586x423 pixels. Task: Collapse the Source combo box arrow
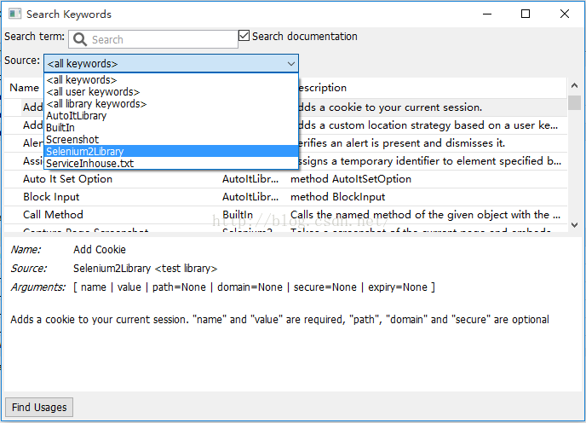(291, 64)
